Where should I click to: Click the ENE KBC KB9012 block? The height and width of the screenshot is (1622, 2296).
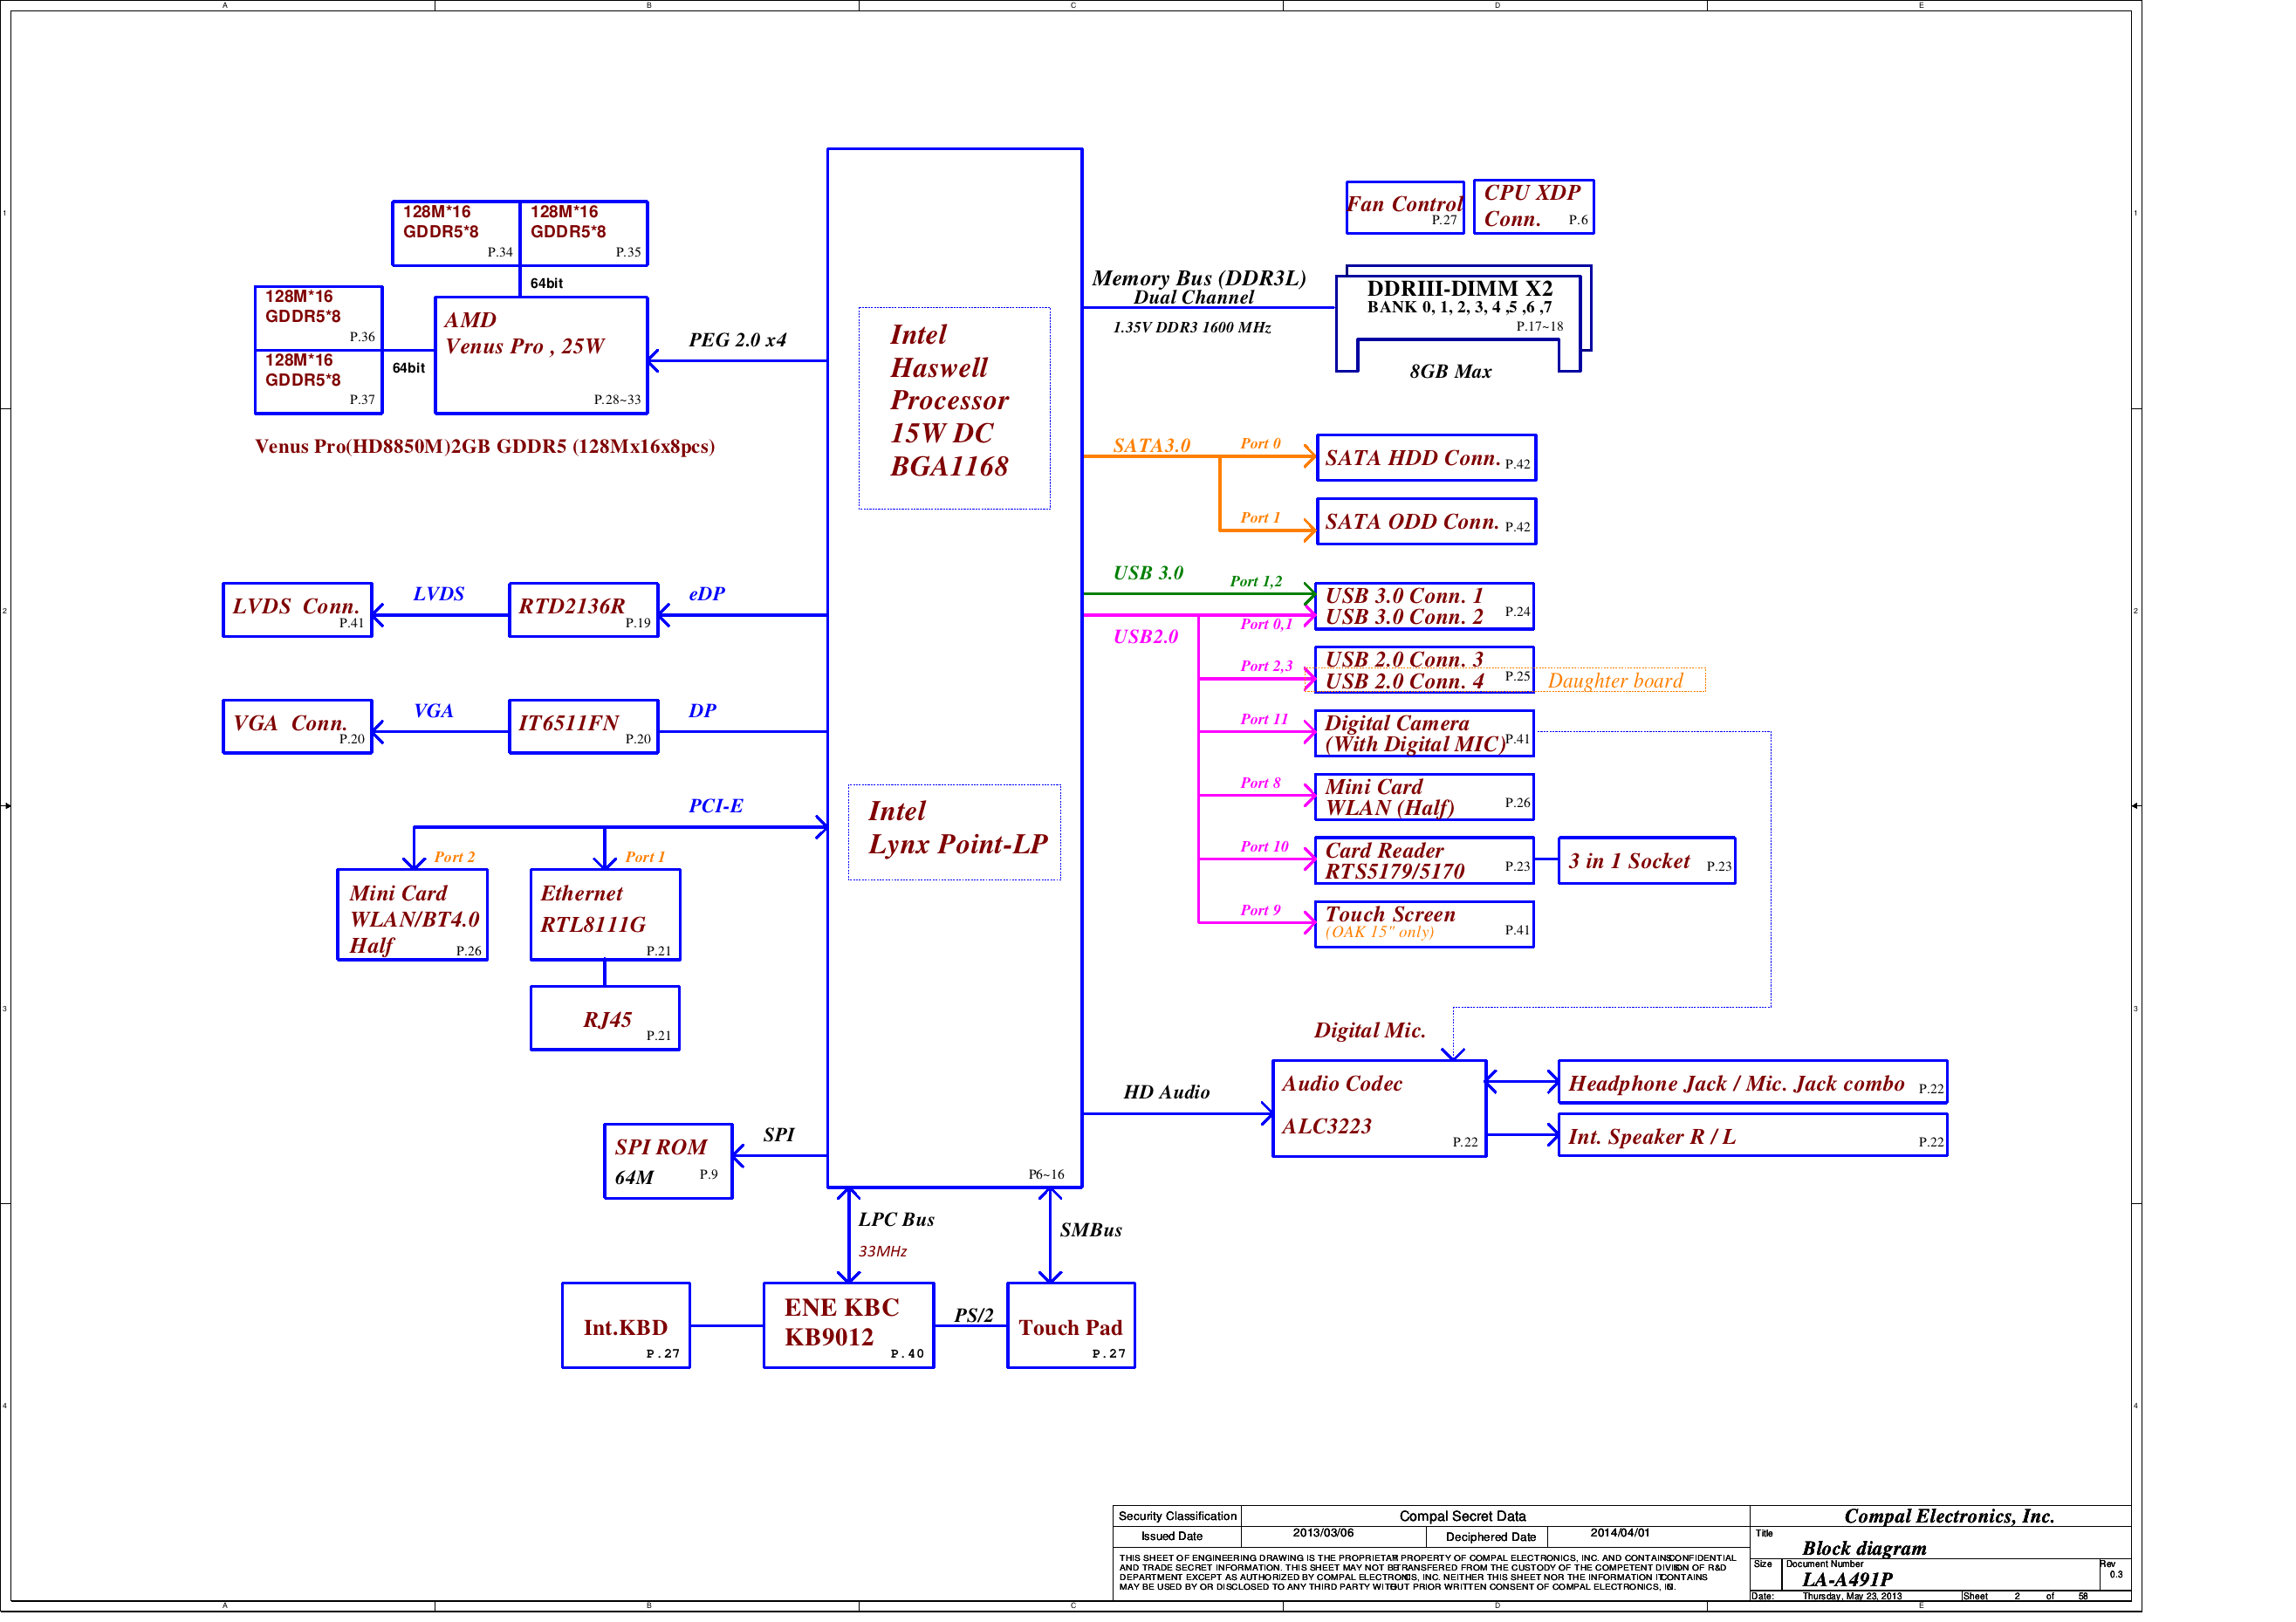pos(848,1325)
